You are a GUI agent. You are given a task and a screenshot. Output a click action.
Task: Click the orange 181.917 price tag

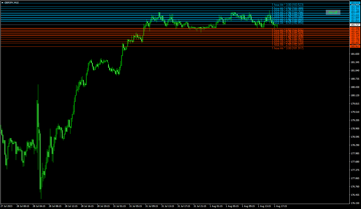point(355,46)
